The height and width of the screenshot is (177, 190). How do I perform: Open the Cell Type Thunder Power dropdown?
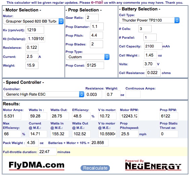point(149,20)
